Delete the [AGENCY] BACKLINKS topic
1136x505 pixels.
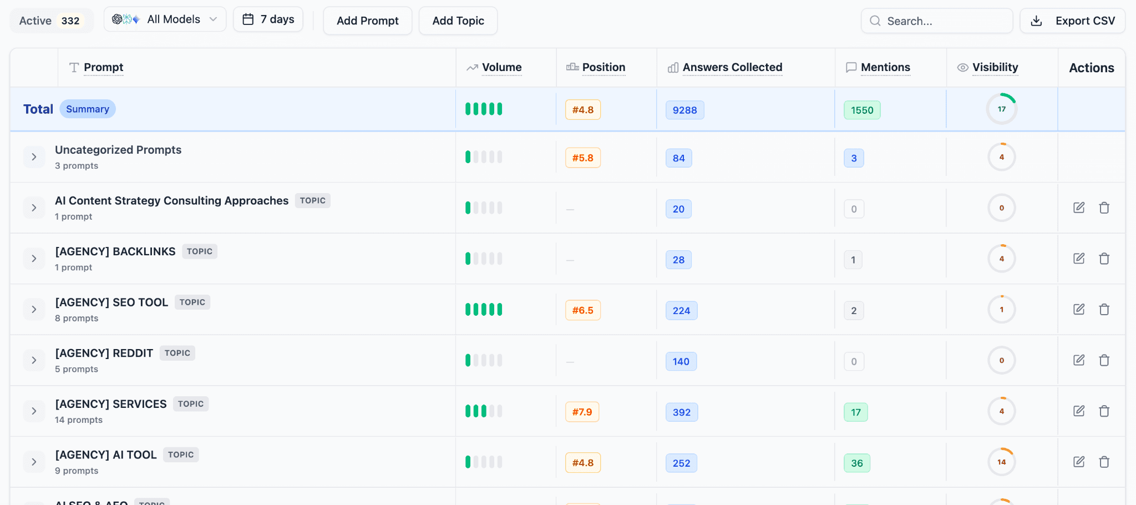coord(1104,259)
